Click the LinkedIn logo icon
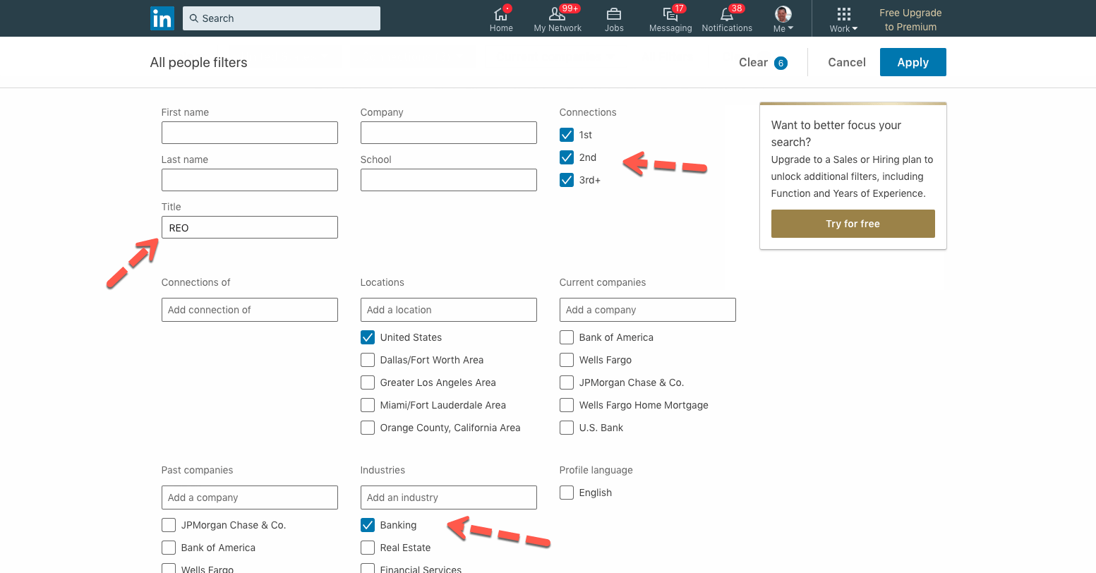This screenshot has height=573, width=1096. click(x=162, y=18)
